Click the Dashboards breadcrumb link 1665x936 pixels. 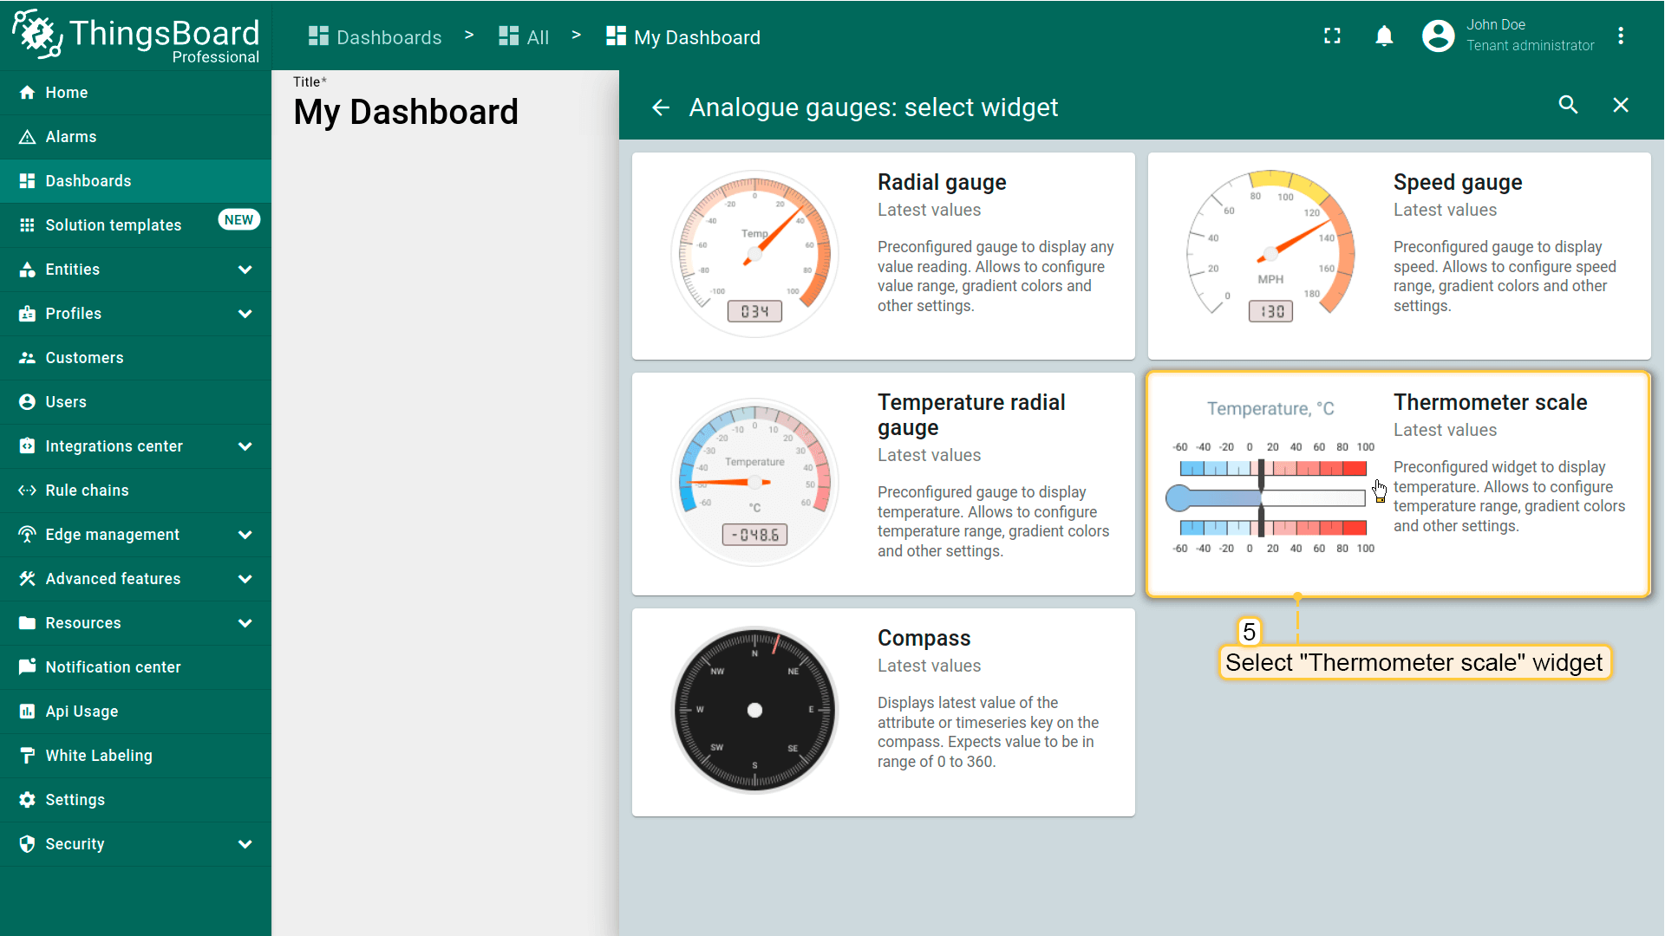tap(375, 37)
